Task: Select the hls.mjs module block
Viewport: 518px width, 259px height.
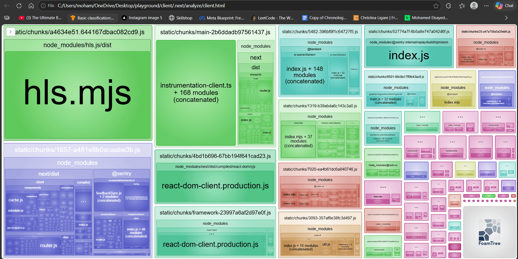Action: click(77, 95)
